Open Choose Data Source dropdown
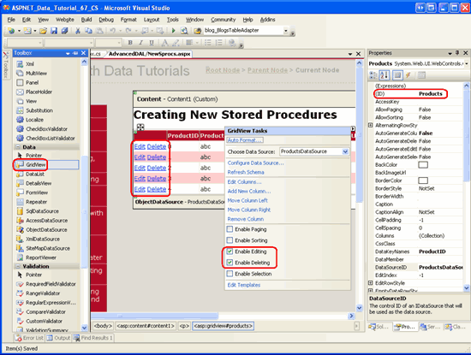Image resolution: width=471 pixels, height=355 pixels. coord(345,151)
